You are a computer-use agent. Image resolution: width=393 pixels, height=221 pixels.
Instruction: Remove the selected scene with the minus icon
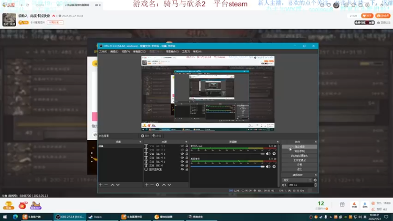[x=106, y=185]
